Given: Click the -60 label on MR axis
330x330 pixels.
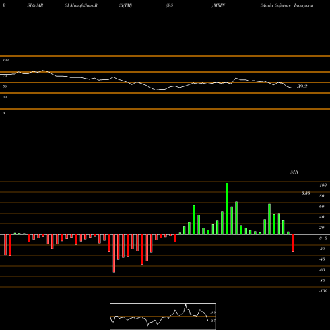Looking at the screenshot, I should 322,270.
